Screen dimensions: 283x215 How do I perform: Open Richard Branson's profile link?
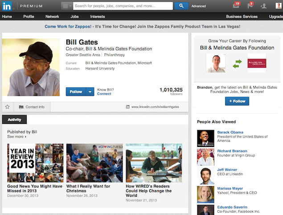click(232, 151)
